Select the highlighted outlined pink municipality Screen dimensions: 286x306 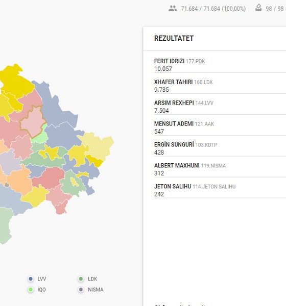(33, 121)
